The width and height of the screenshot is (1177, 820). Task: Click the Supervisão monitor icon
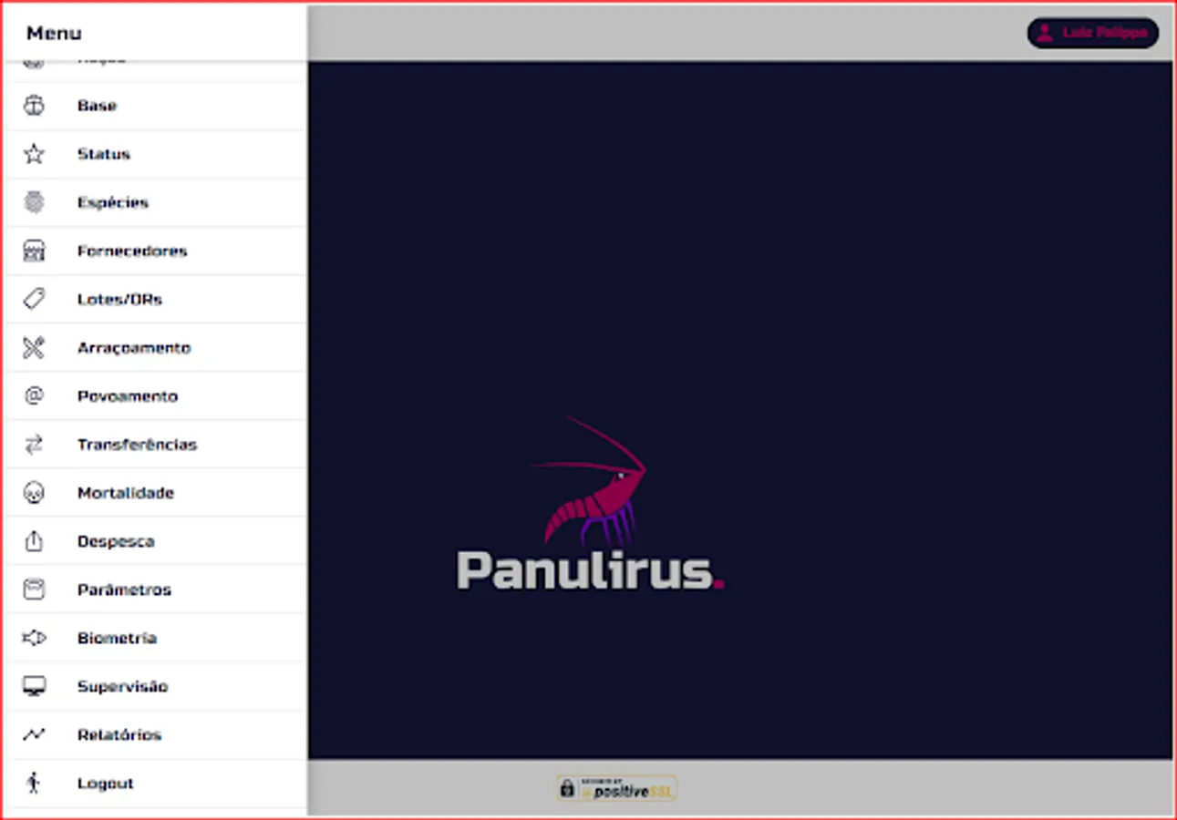tap(34, 686)
